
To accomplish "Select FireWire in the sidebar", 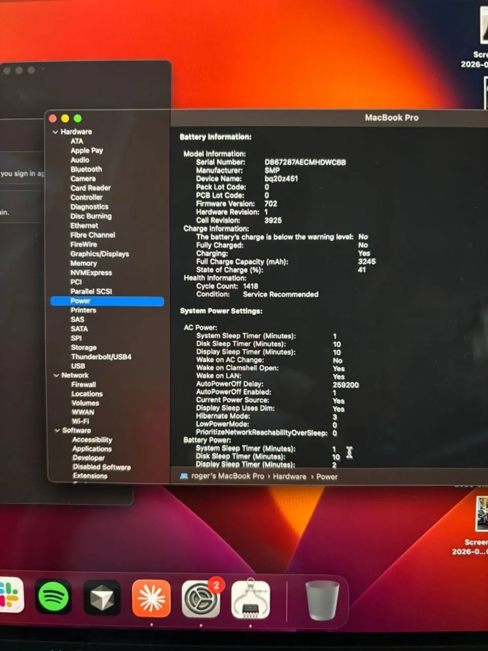I will click(x=83, y=244).
